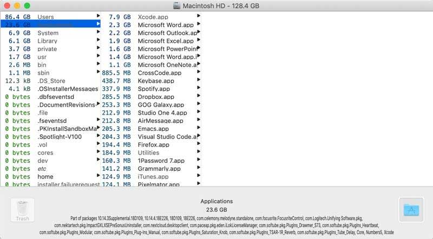This screenshot has width=433, height=239.
Task: Select the private folder entry
Action: 50,49
